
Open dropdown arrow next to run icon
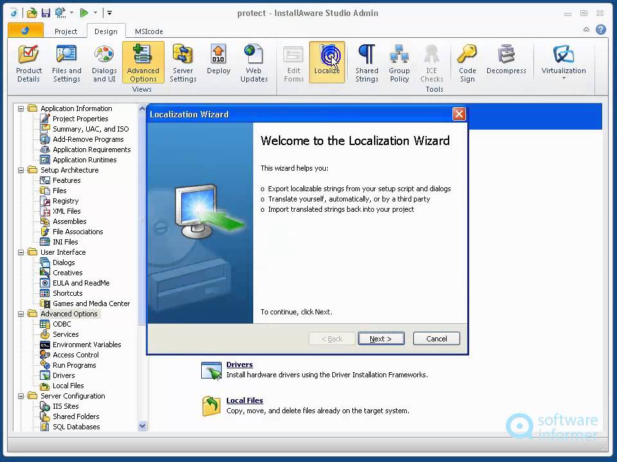click(x=95, y=13)
